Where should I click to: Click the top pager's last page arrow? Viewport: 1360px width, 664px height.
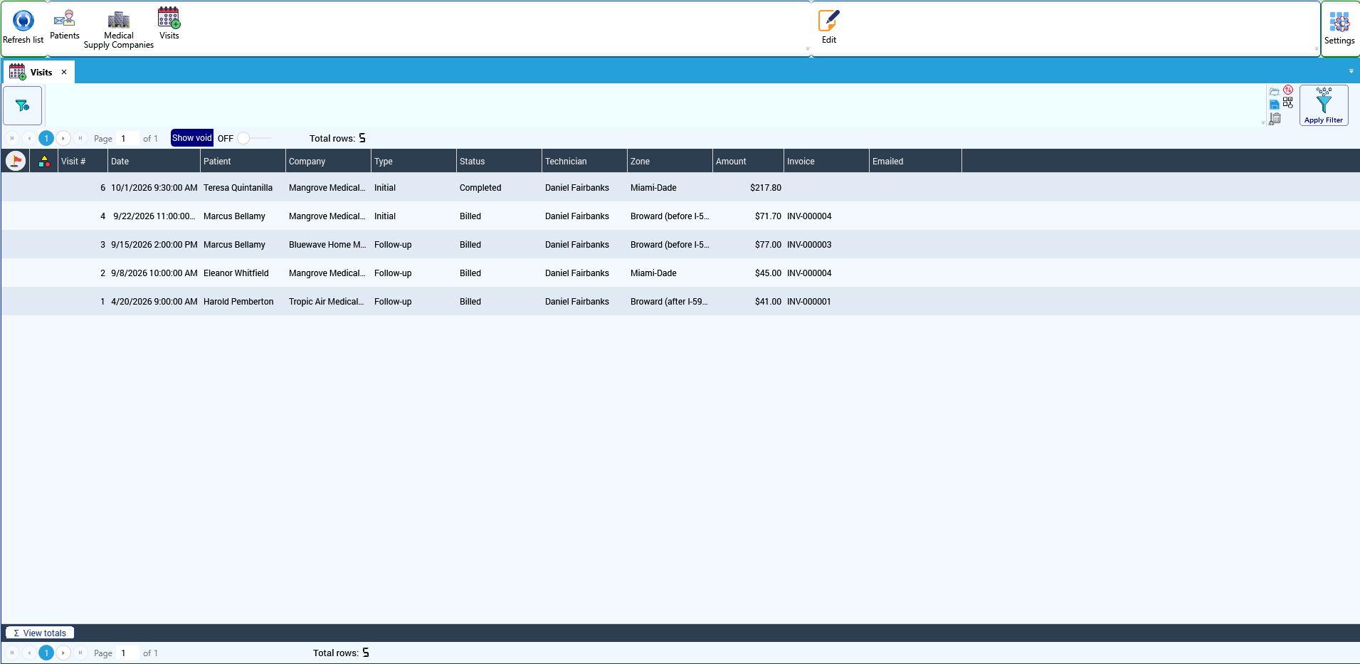coord(80,138)
